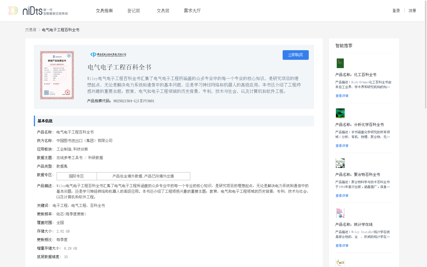
Task: Click the 注册 link
Action: tap(412, 11)
